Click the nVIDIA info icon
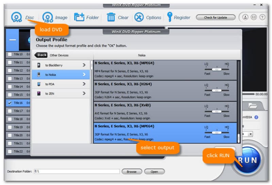This screenshot has width=272, height=185. pos(256,117)
